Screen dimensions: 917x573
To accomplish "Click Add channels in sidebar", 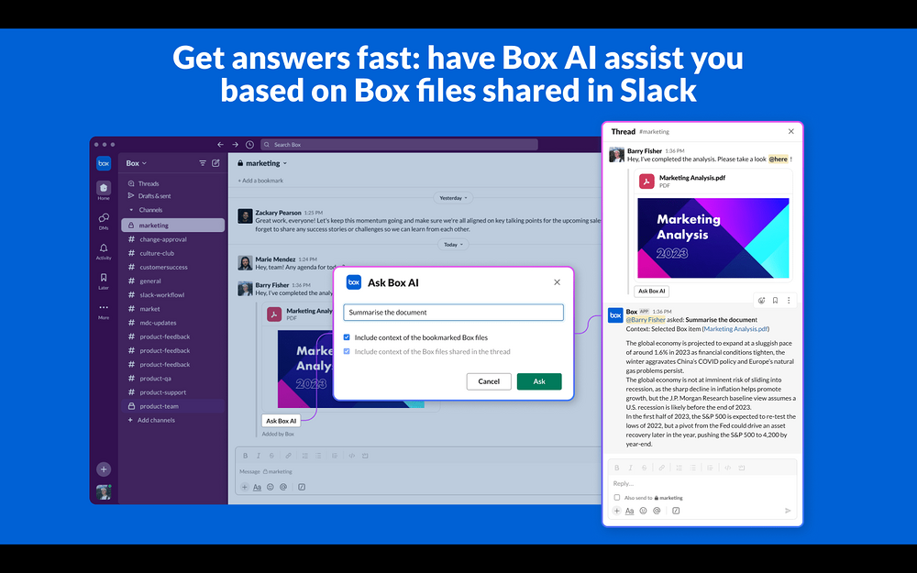I will 151,421.
